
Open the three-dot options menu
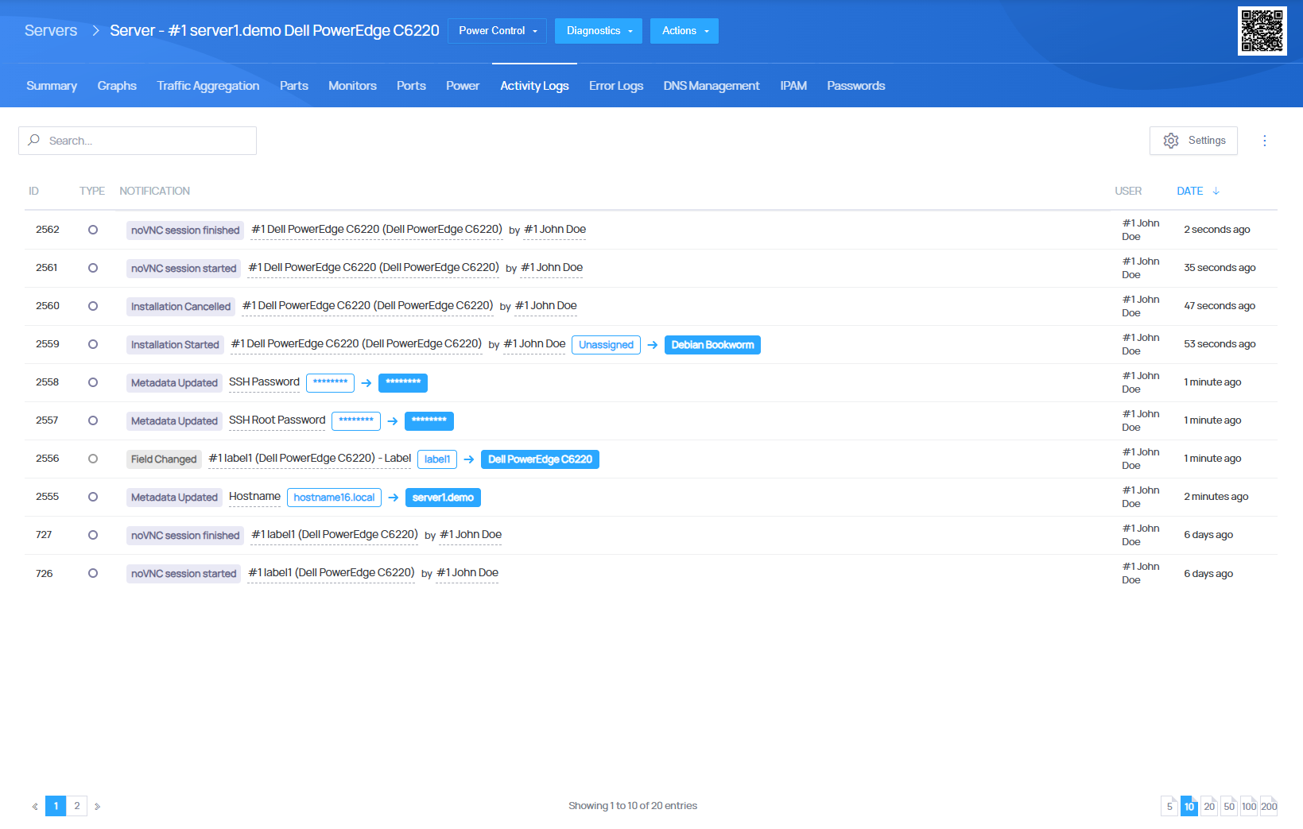click(1265, 141)
